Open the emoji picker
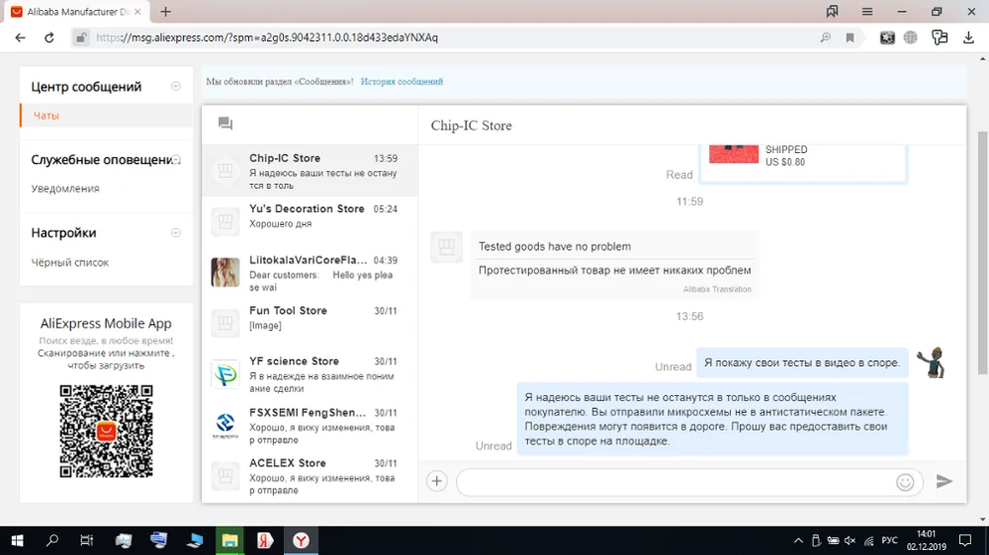This screenshot has height=555, width=989. [905, 482]
